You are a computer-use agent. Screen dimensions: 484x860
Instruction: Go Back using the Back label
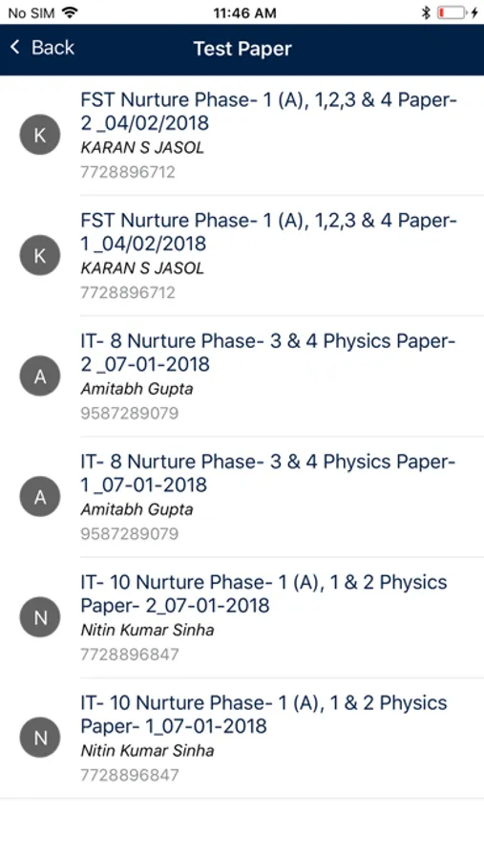pyautogui.click(x=53, y=48)
